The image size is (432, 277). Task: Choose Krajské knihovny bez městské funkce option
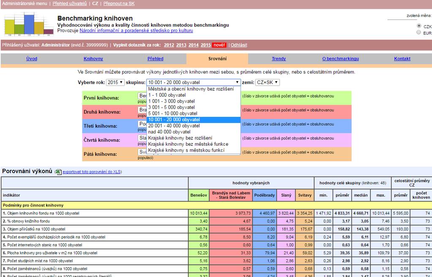[x=193, y=144]
